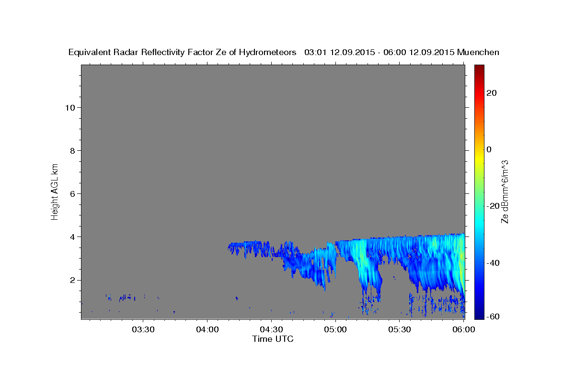Click the plot title 'Equivalent Radar Reflectivity Factor Ze of Hydrometeors'
This screenshot has height=383, width=575.
coord(183,52)
